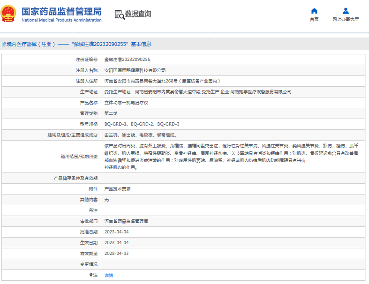Click the 结构及组成/主要组成成分 label
The image size is (369, 284).
pos(73,135)
